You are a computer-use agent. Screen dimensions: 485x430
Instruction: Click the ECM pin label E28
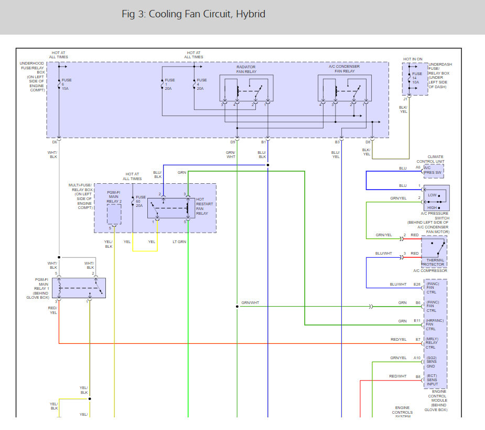coord(417,285)
